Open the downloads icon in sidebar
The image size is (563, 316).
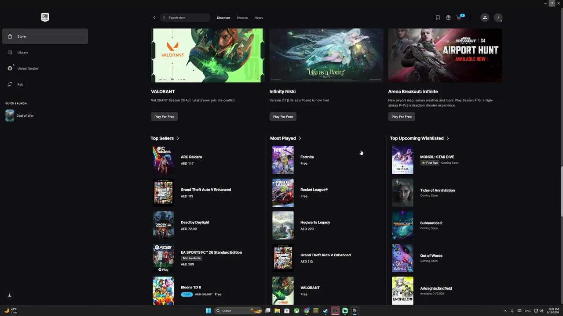9,295
